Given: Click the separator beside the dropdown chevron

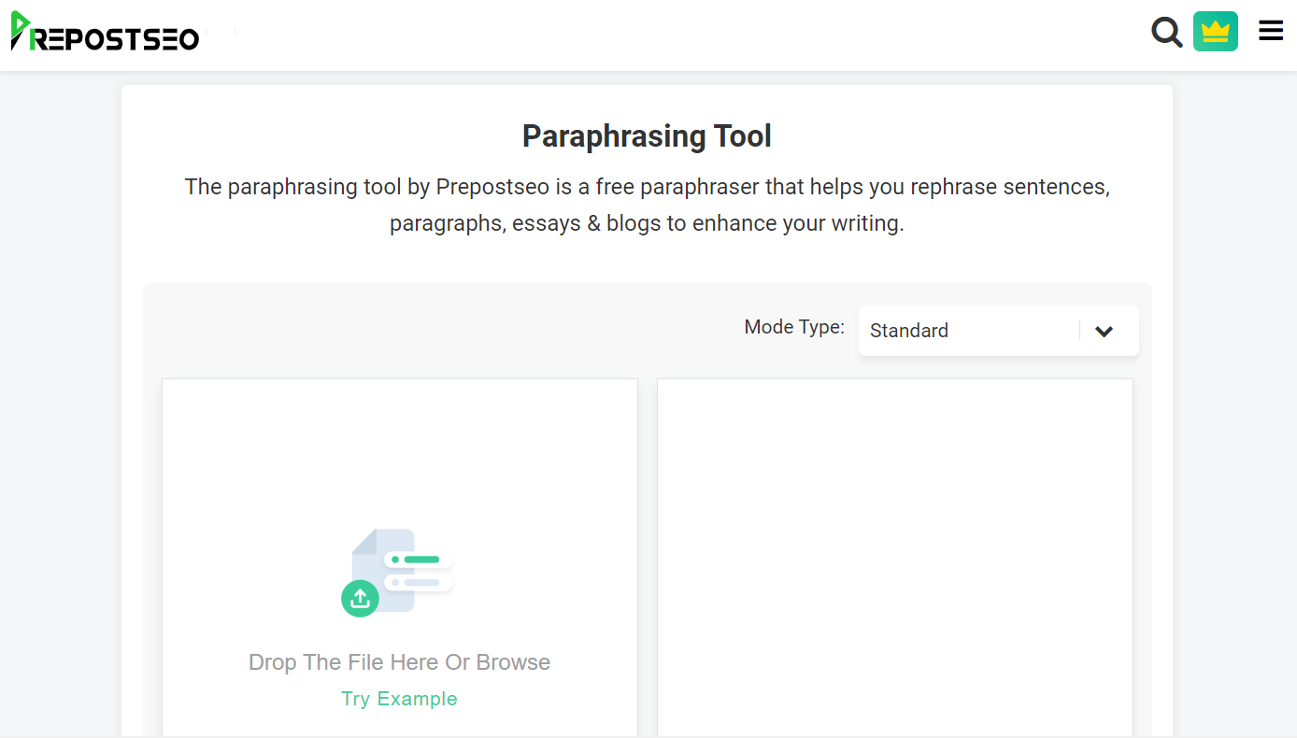Looking at the screenshot, I should point(1079,331).
